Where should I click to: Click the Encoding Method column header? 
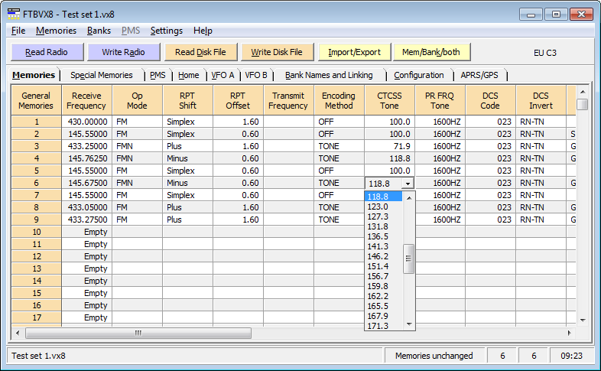[x=339, y=100]
